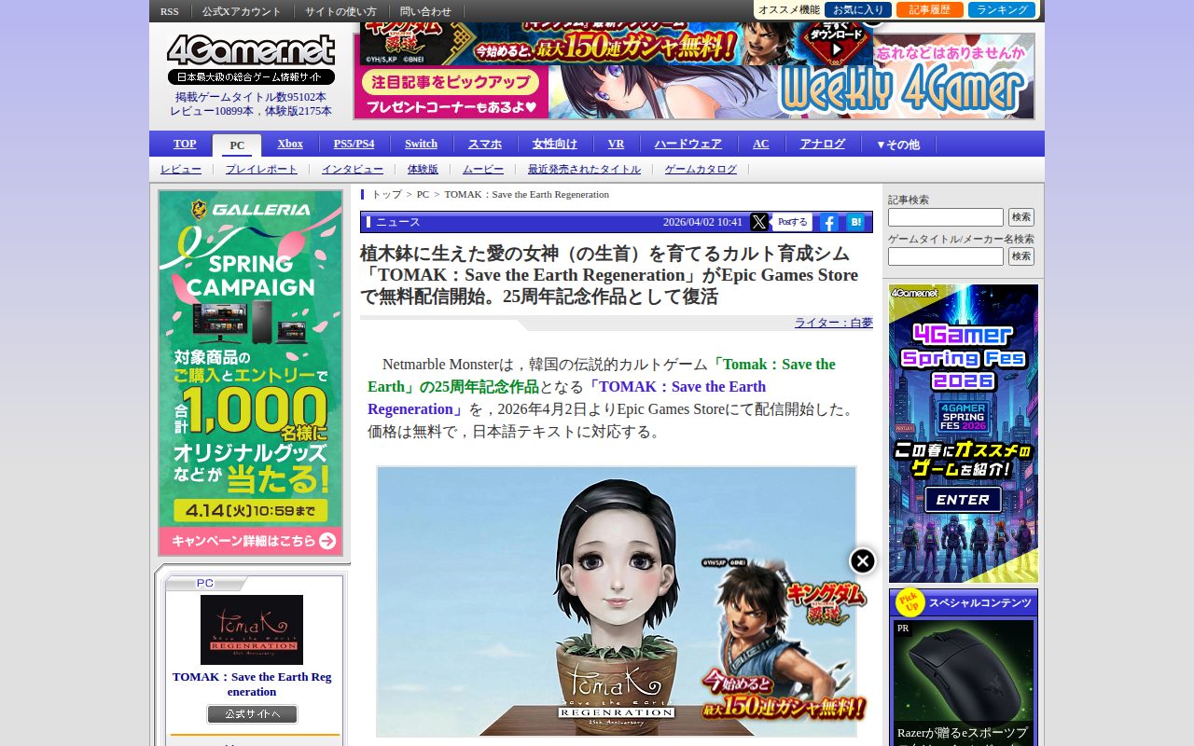
Task: Click the Pick Up badge icon
Action: point(910,602)
